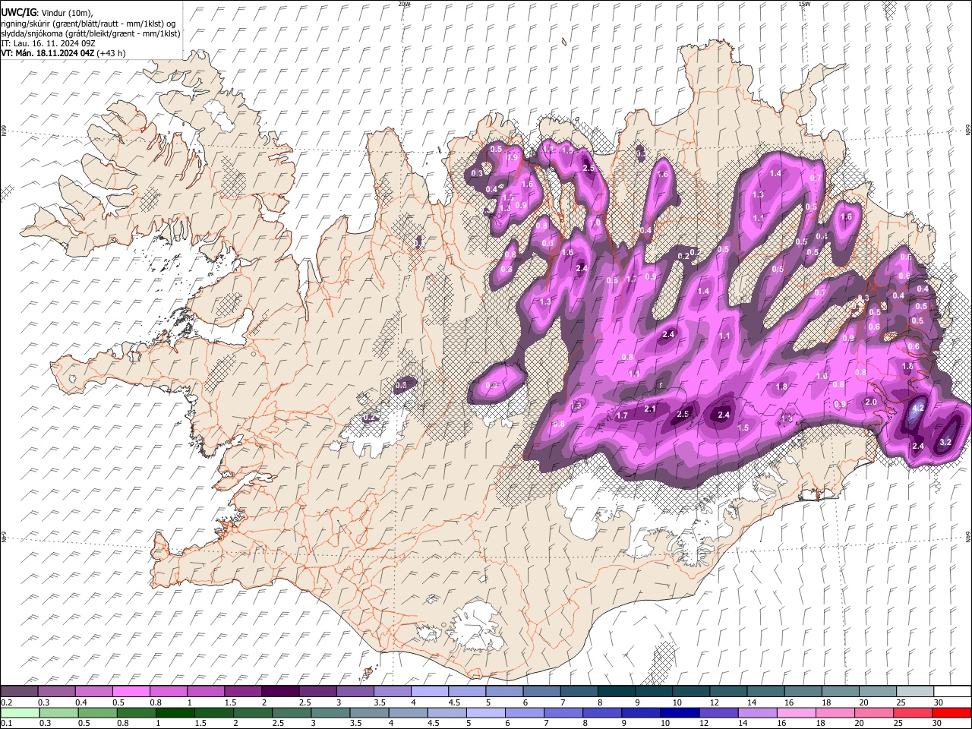Select the 0.1 label under the lower legend
Viewport: 972px width, 729px height.
tap(6, 724)
